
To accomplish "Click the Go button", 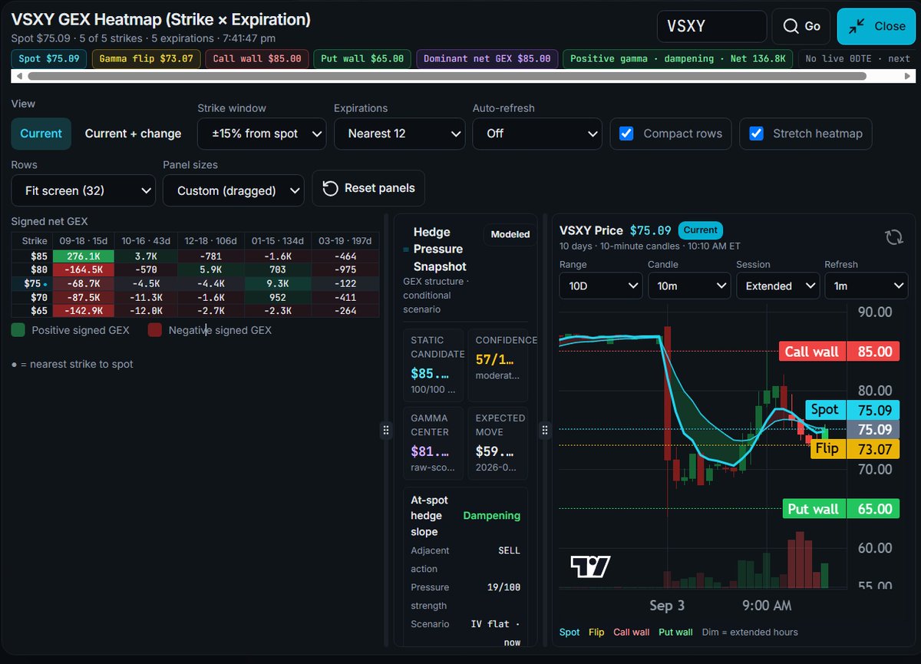I will (x=801, y=26).
